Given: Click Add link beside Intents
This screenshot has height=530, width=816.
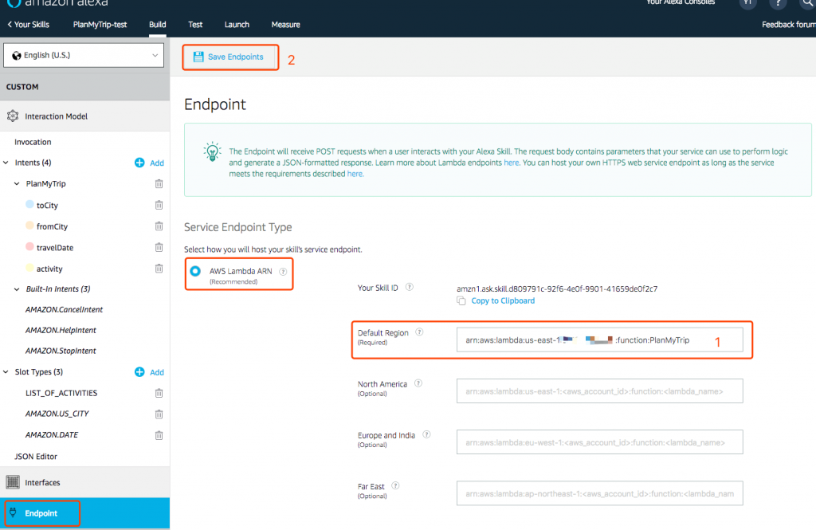Looking at the screenshot, I should click(x=157, y=163).
